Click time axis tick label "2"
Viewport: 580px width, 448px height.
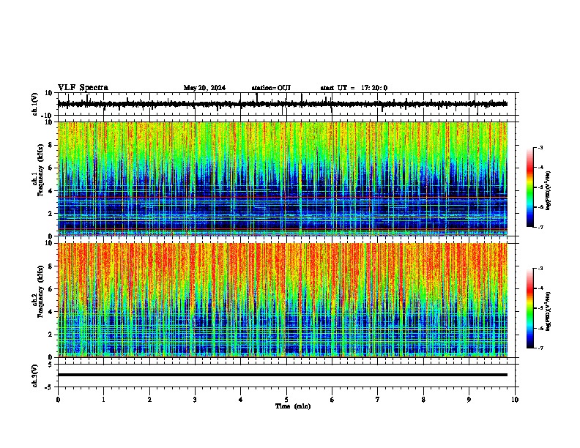[x=149, y=400]
